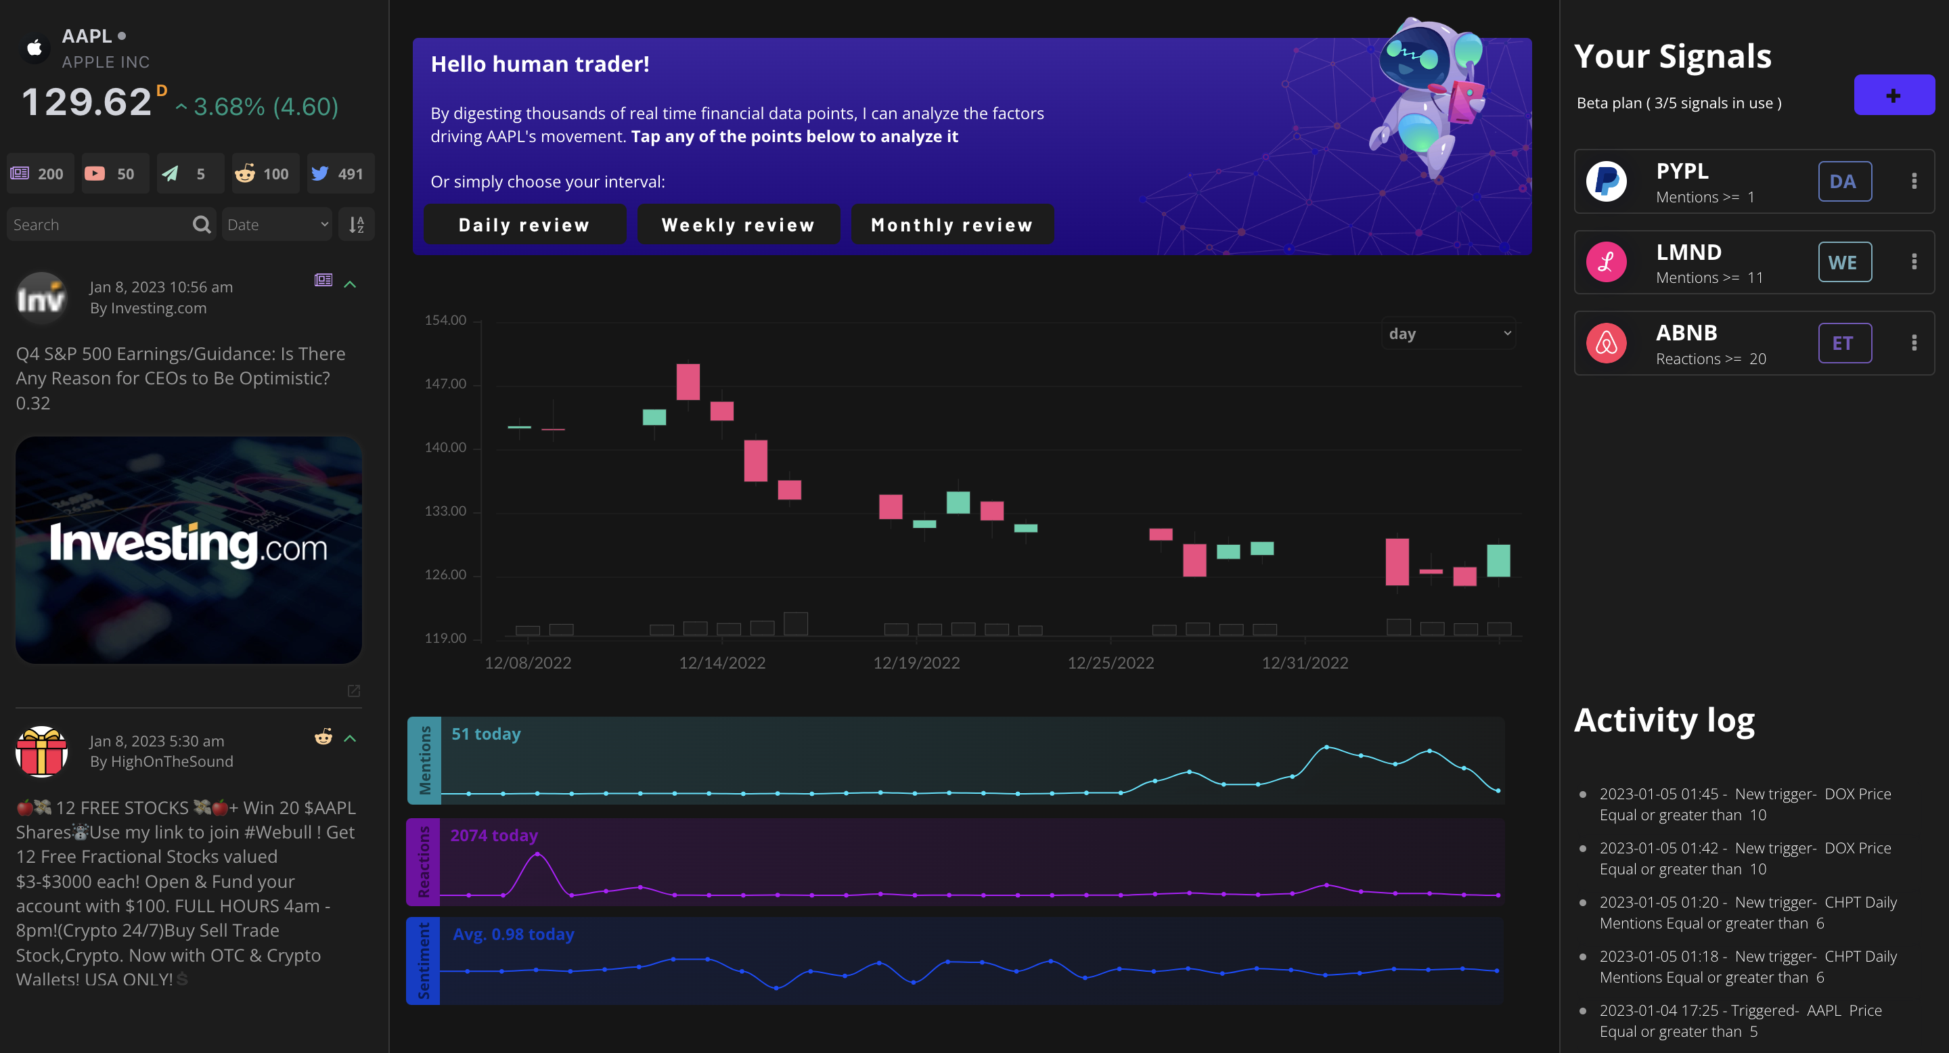Screen dimensions: 1949x1053
Task: Click the Reactions peak data point
Action: tap(537, 854)
